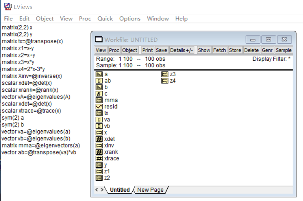The image size is (303, 201).
Task: Open the z4 matrix icon
Action: click(x=164, y=81)
